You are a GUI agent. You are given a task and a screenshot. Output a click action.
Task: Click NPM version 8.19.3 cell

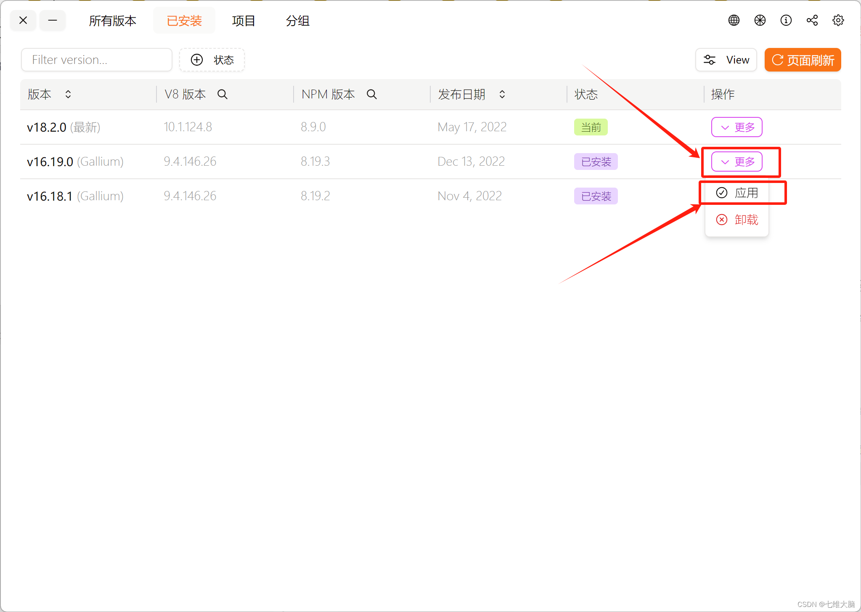point(315,162)
